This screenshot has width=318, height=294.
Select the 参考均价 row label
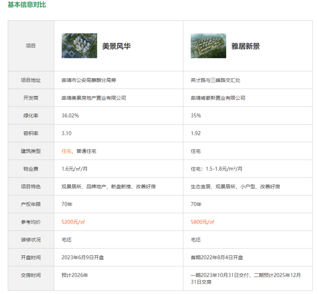point(31,222)
